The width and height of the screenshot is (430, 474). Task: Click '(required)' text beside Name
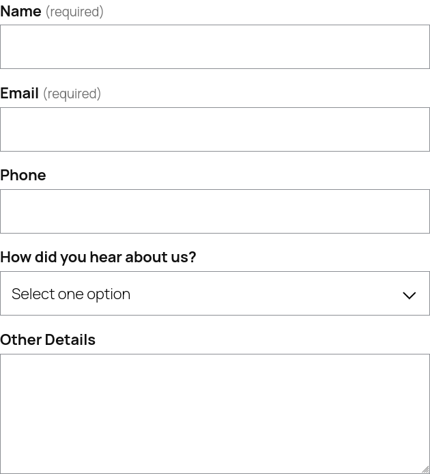pos(74,12)
